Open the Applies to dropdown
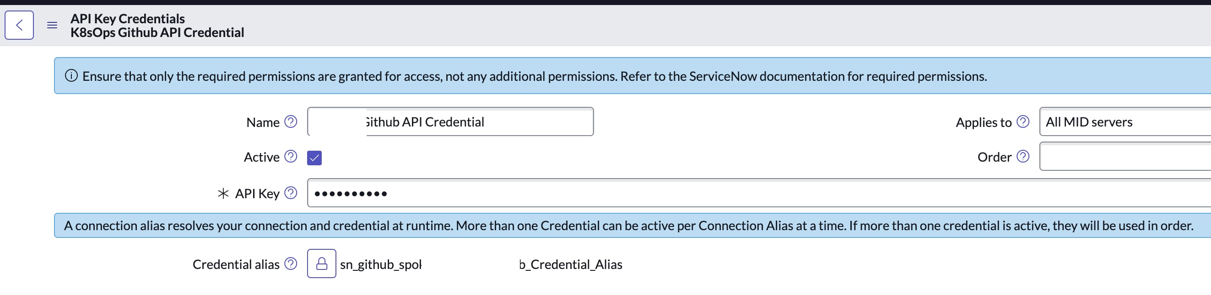The image size is (1211, 295). click(1124, 122)
